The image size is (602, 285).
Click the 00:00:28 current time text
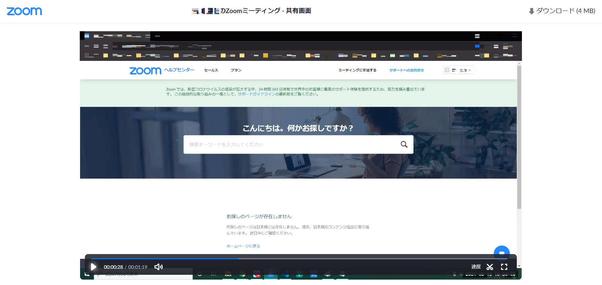tap(113, 267)
